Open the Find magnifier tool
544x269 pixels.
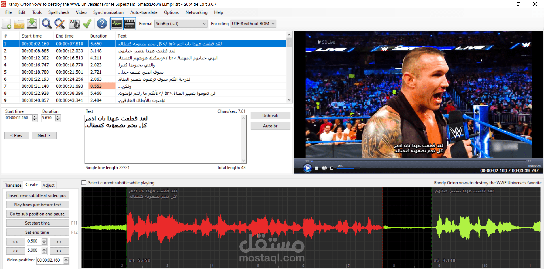click(x=46, y=24)
